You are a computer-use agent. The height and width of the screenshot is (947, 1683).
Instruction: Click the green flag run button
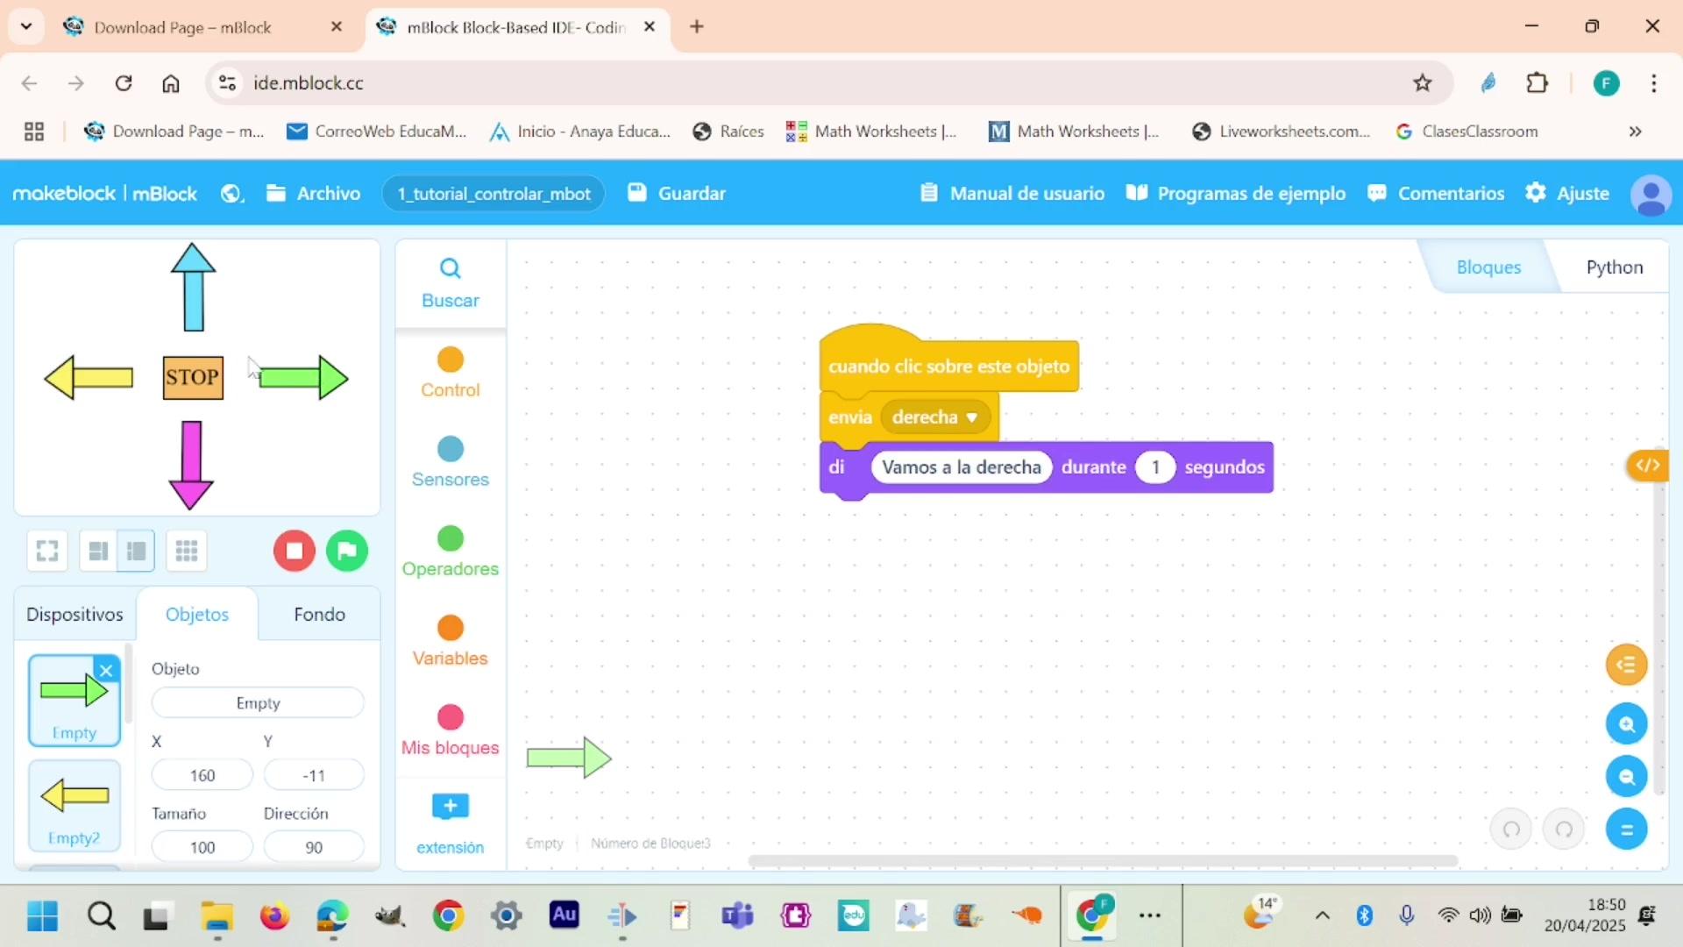347,551
